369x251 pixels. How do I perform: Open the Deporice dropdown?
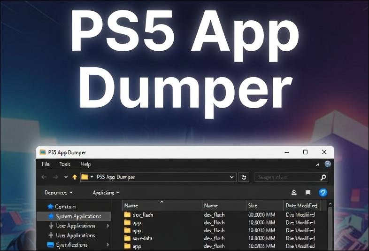(59, 193)
